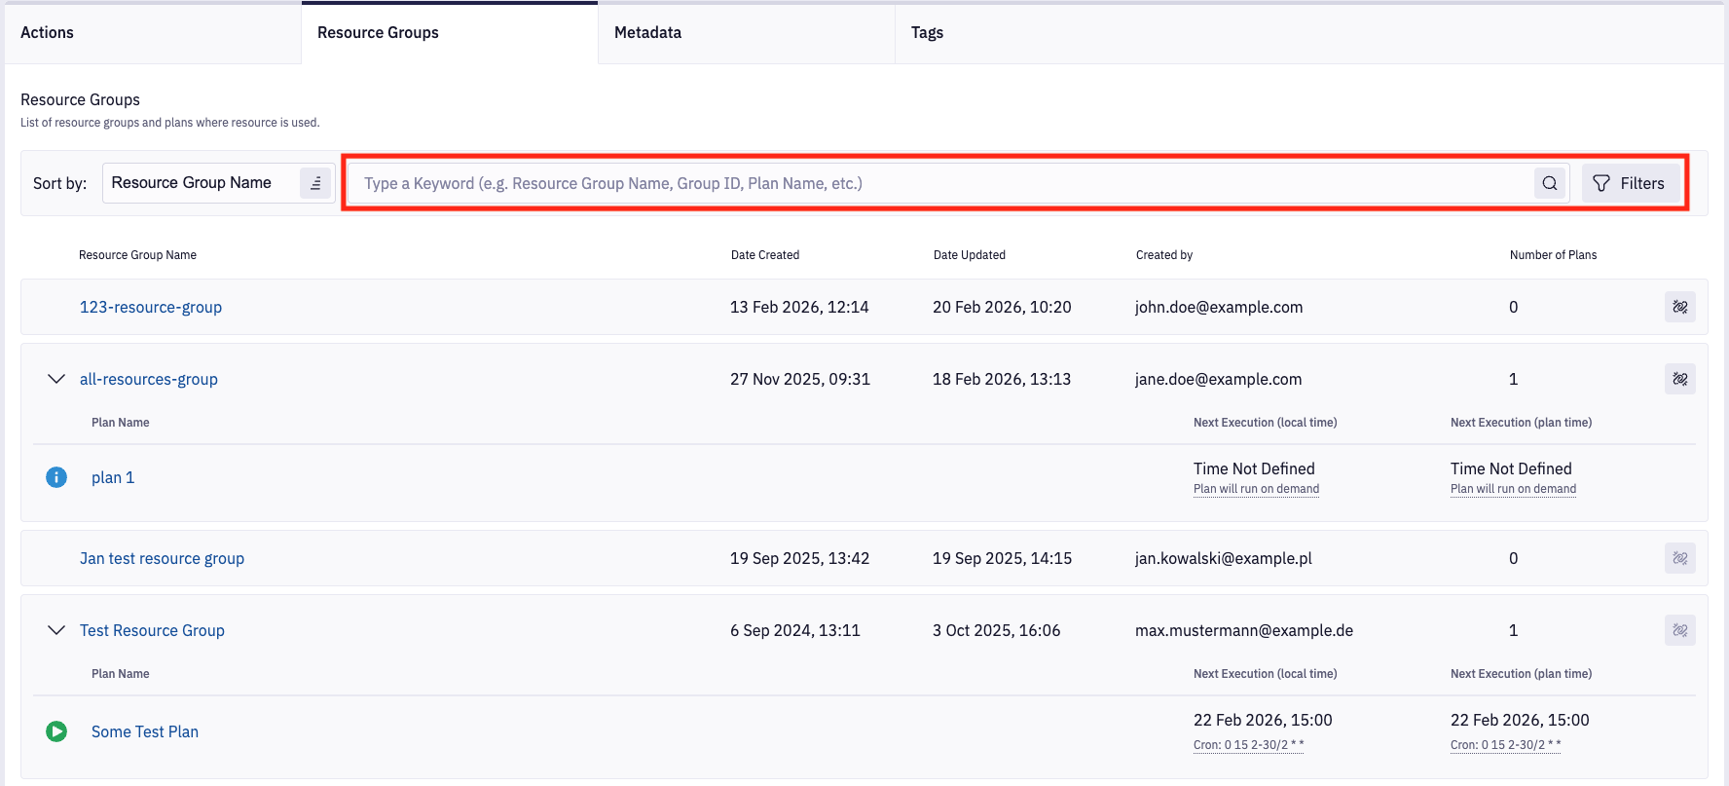
Task: Click unlink icon for Test Resource Group
Action: click(1679, 630)
